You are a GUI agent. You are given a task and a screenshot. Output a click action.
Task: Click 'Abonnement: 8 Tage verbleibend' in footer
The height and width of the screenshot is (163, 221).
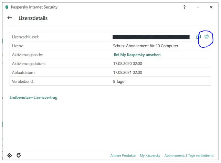[x=189, y=156]
